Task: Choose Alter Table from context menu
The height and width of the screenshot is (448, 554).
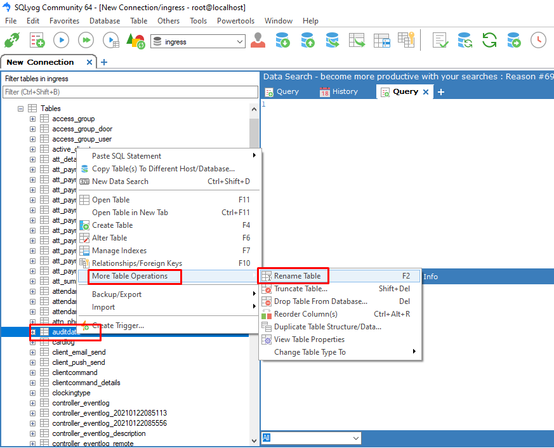Action: tap(169, 238)
